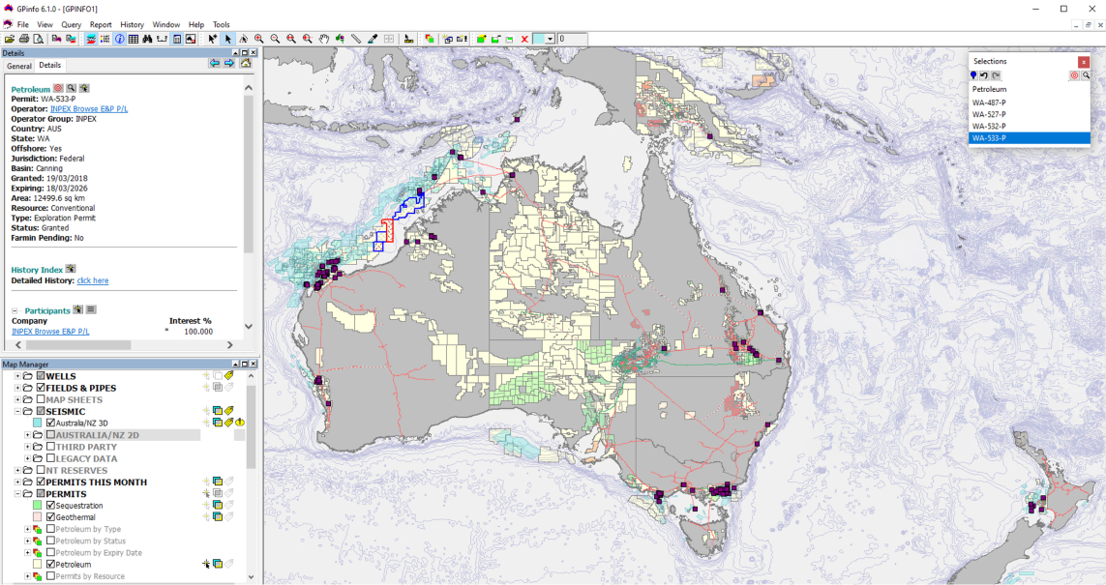Activate the info identify tool
This screenshot has height=585, width=1106.
(x=119, y=39)
